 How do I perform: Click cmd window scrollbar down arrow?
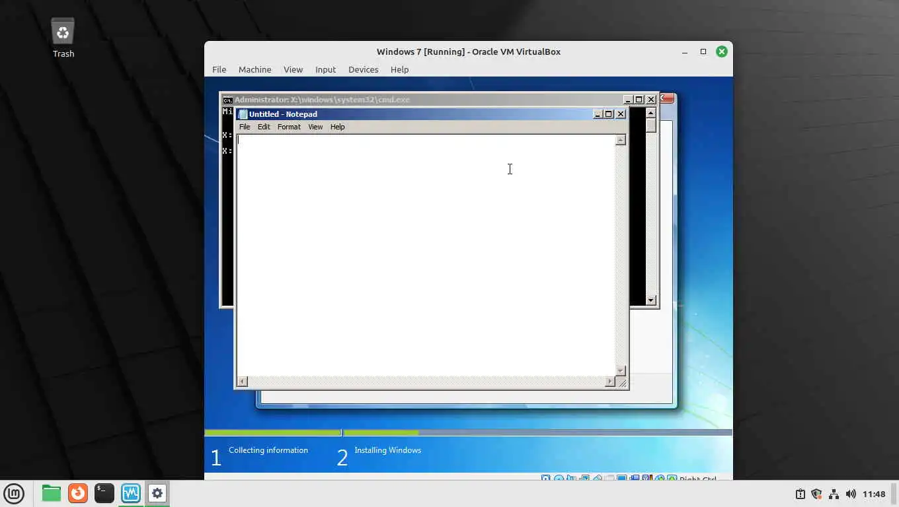tap(650, 300)
